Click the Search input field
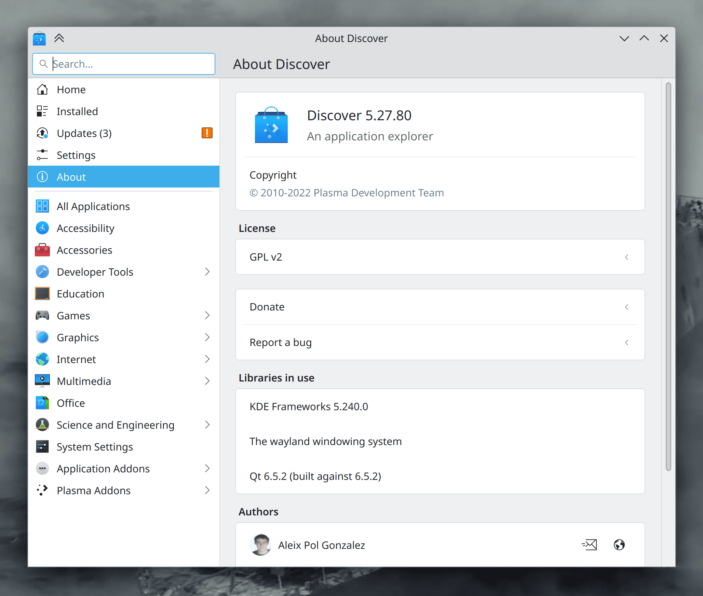Viewport: 703px width, 596px height. 124,64
